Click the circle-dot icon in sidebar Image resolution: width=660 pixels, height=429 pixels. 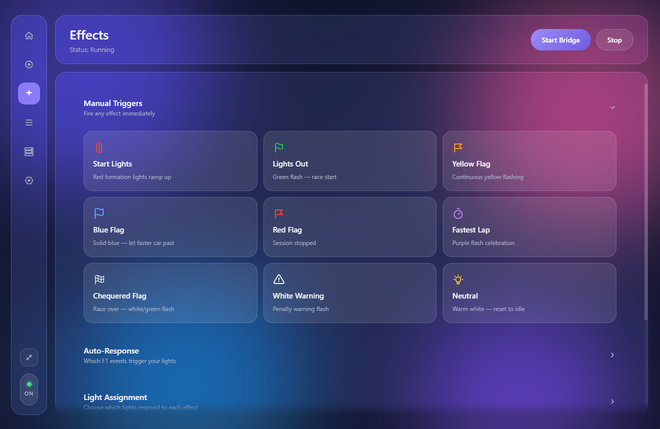[29, 64]
